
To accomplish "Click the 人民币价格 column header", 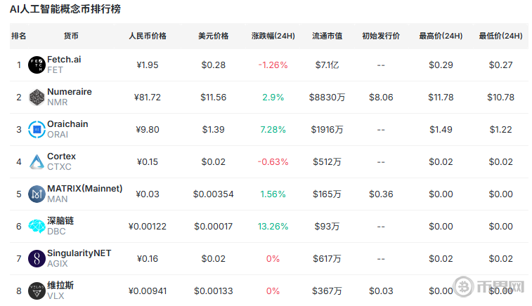I will tap(148, 36).
